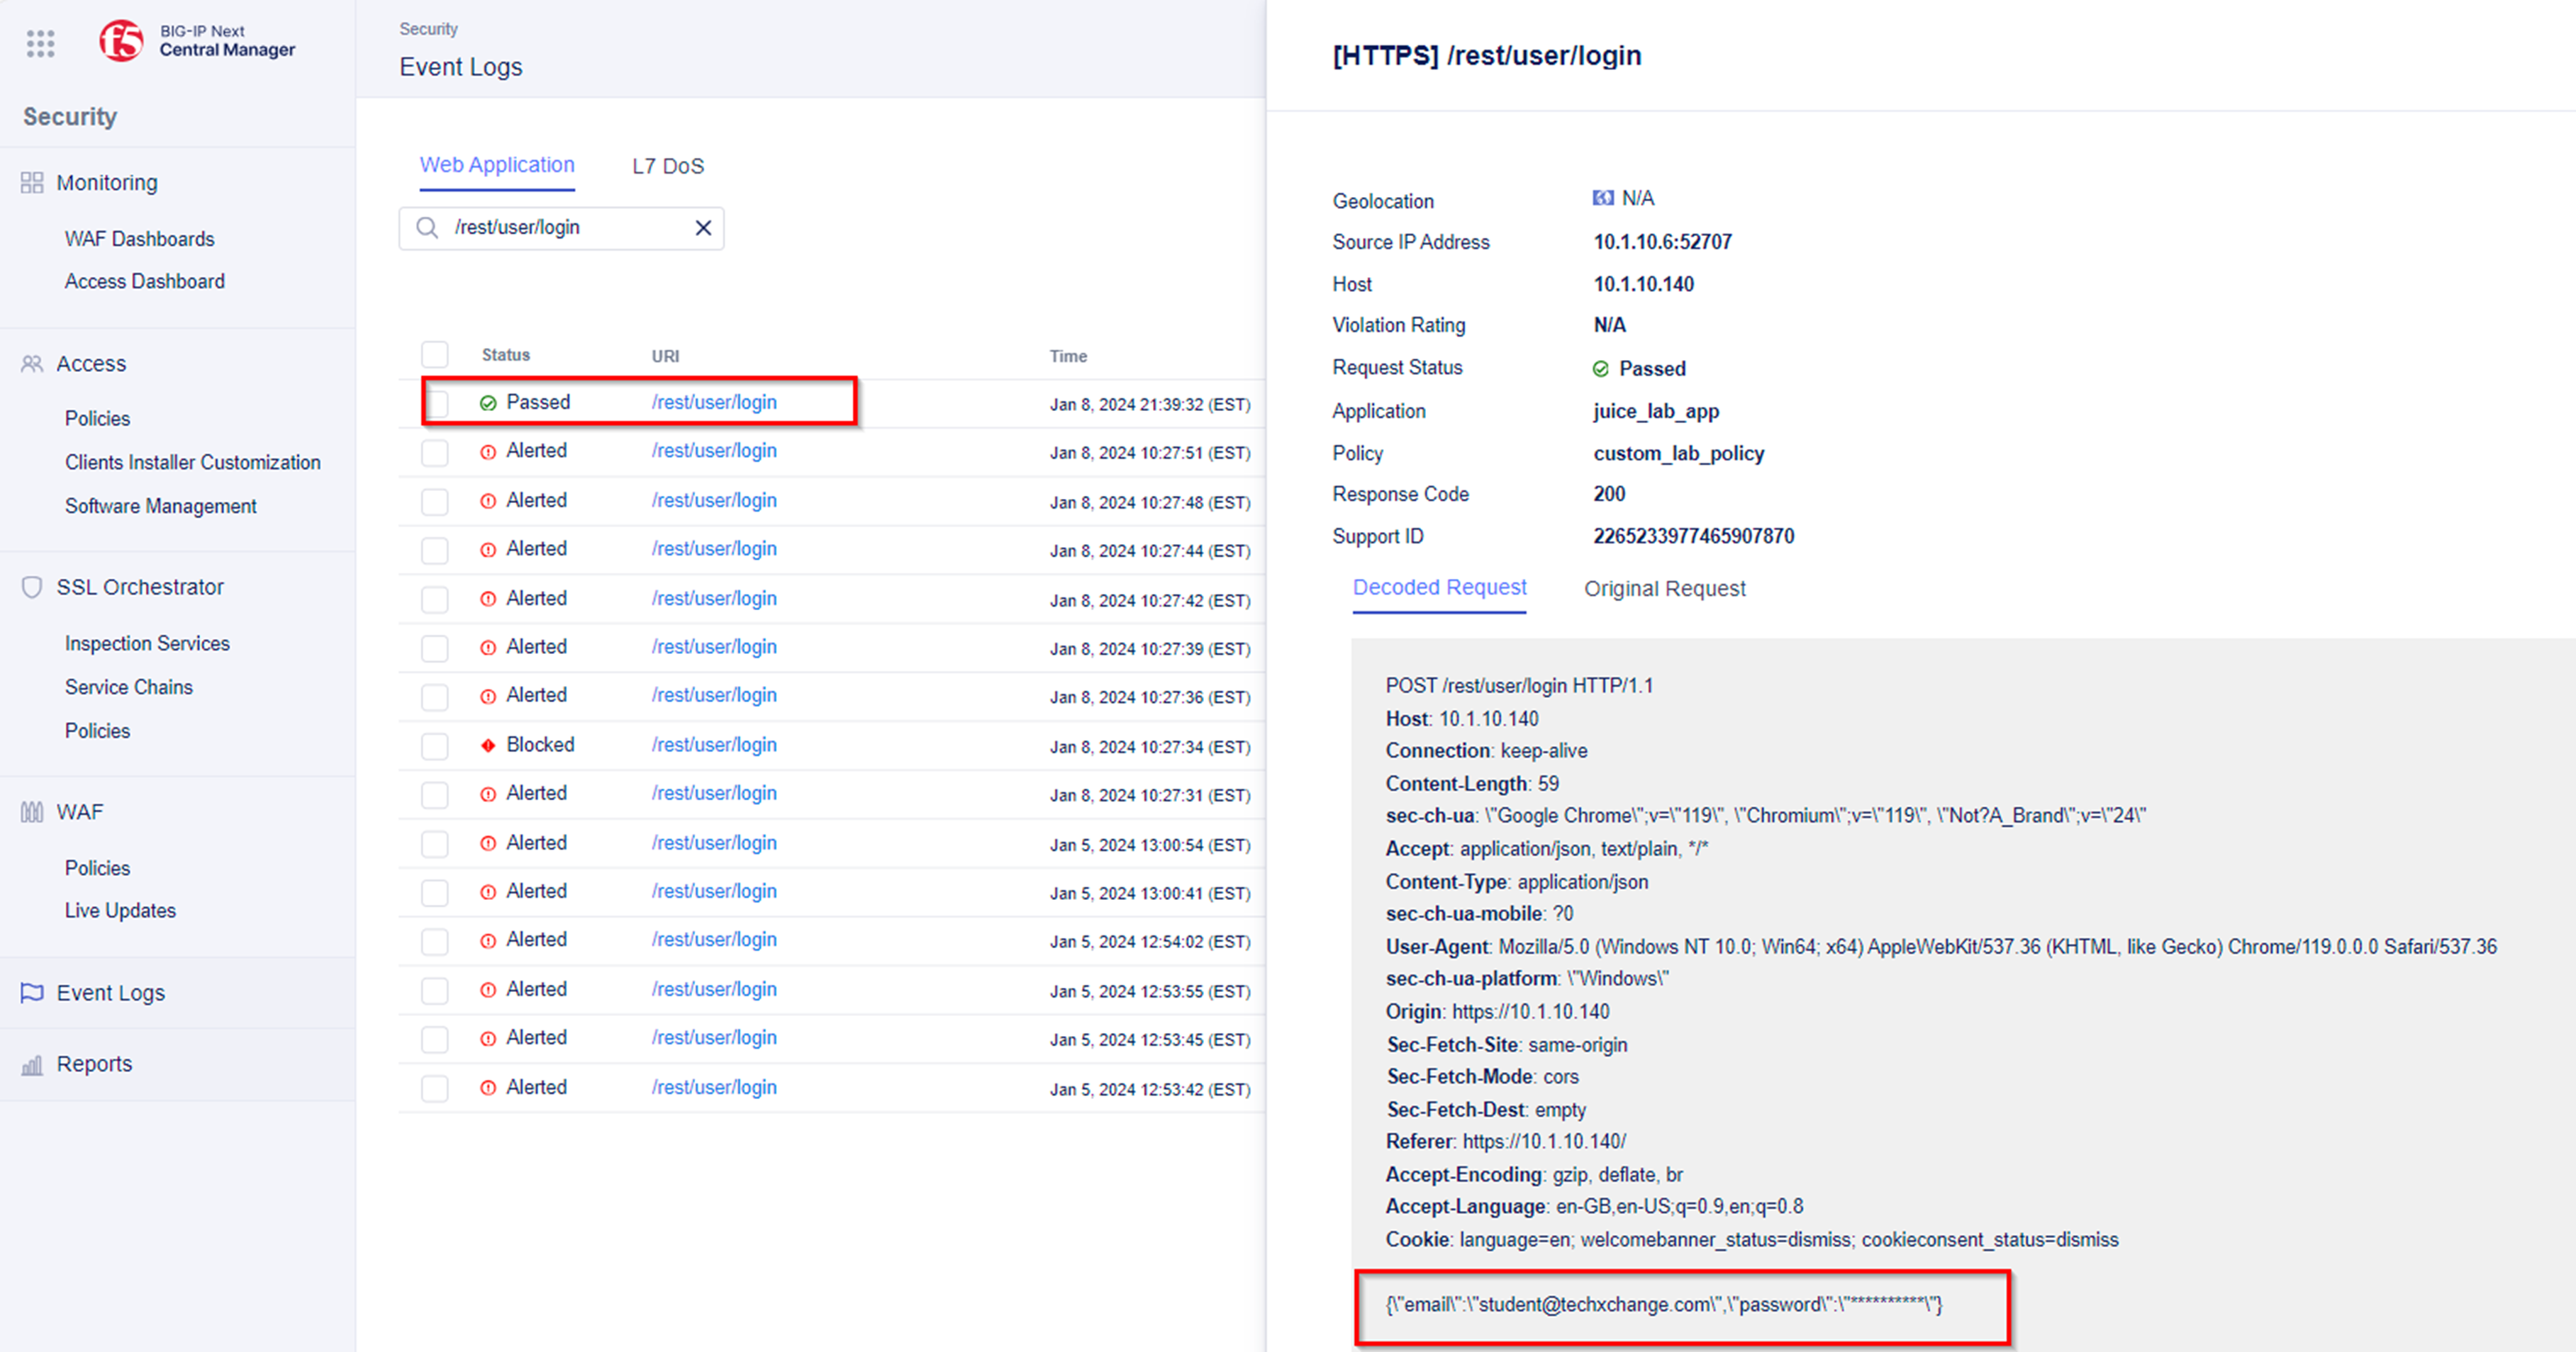This screenshot has width=2576, height=1352.
Task: Clear the /rest/user/login search filter
Action: 703,228
